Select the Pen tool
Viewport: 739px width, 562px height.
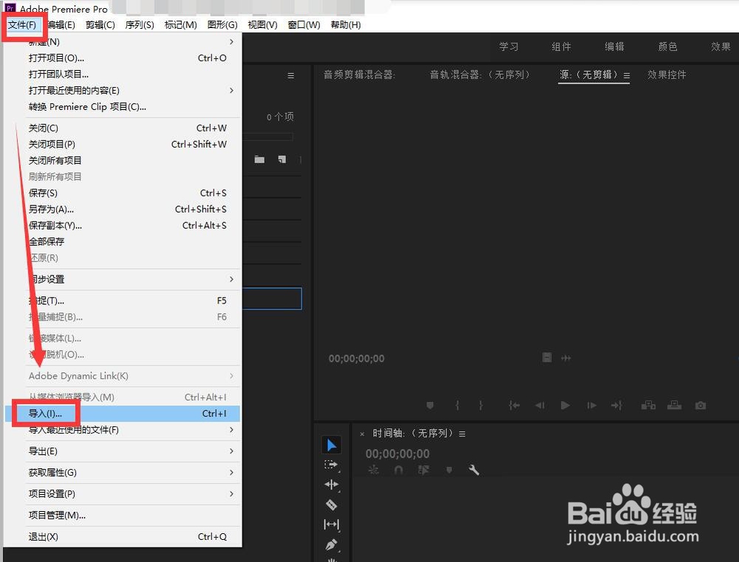331,545
